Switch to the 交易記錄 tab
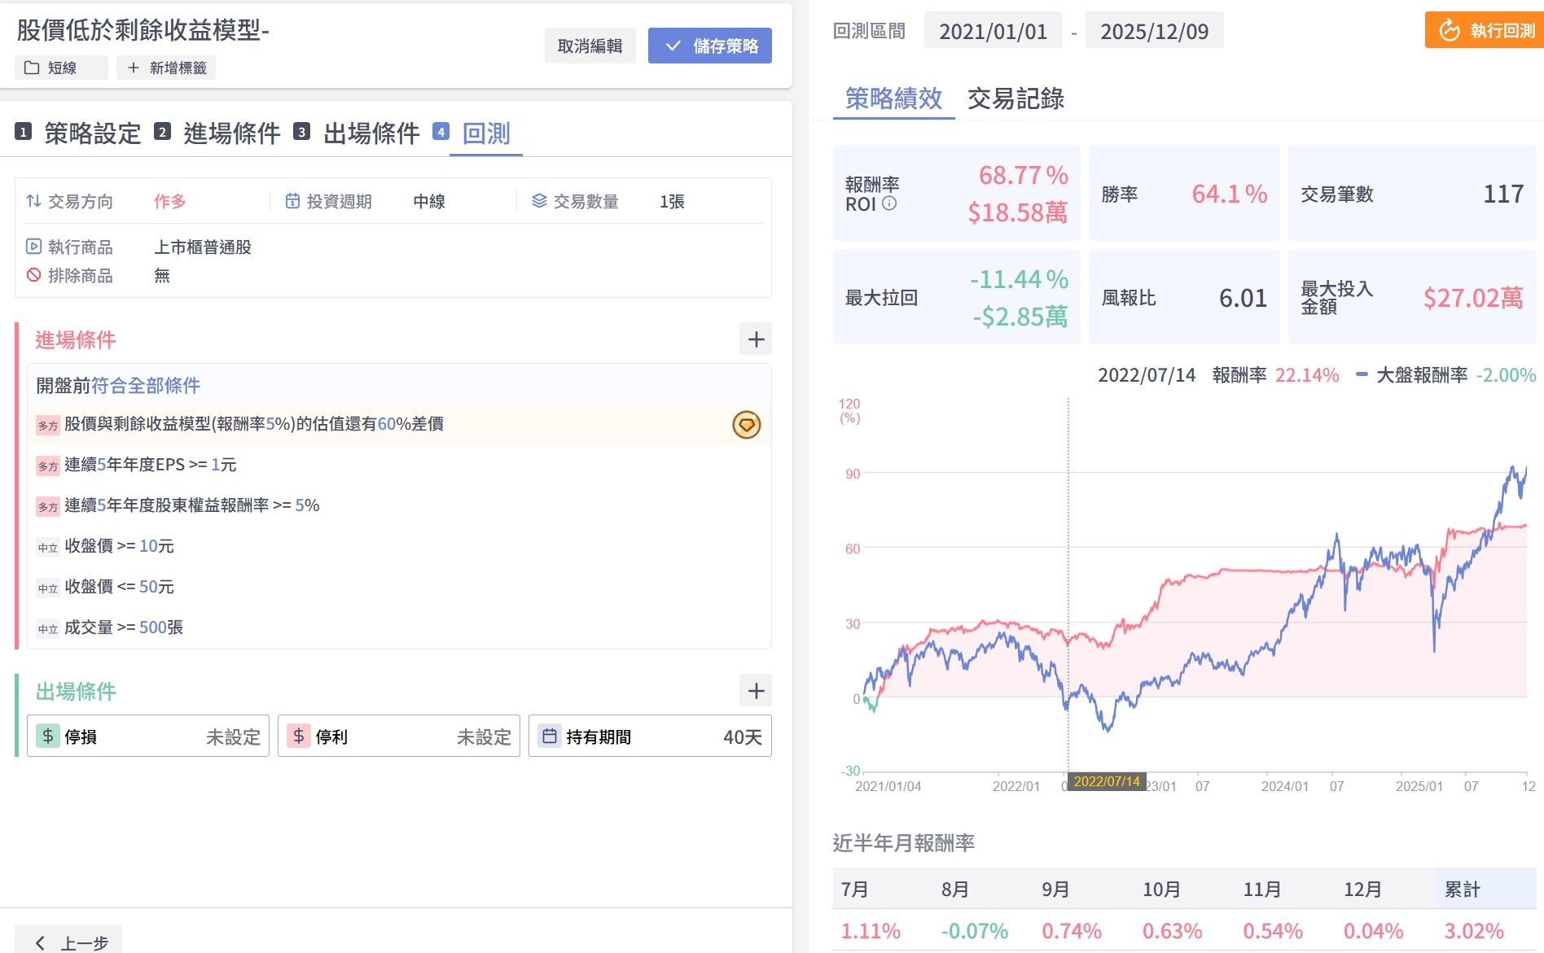The width and height of the screenshot is (1544, 953). coord(1015,98)
